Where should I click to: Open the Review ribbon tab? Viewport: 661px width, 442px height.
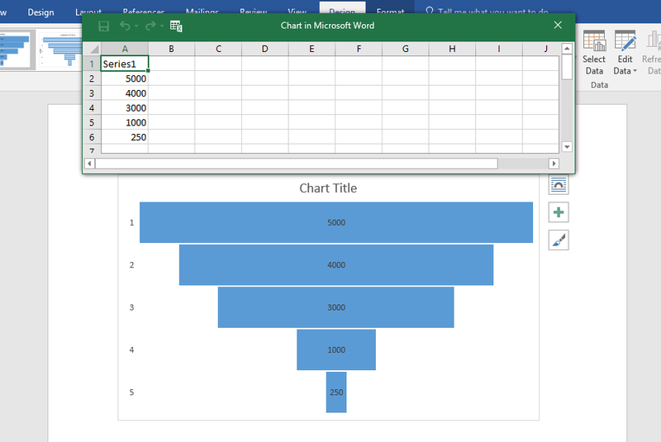tap(254, 12)
